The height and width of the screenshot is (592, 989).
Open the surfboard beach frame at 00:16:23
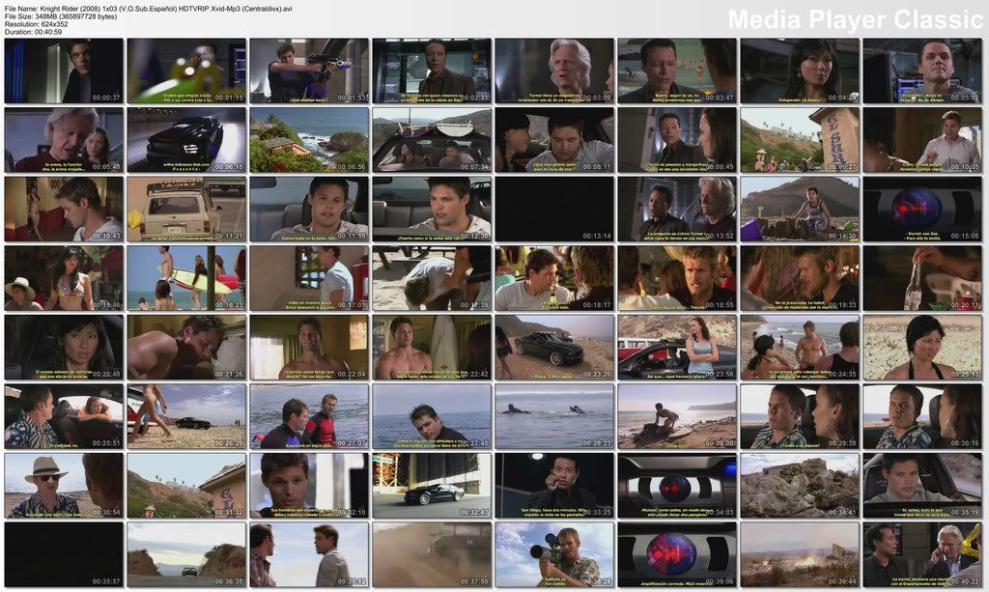click(186, 278)
